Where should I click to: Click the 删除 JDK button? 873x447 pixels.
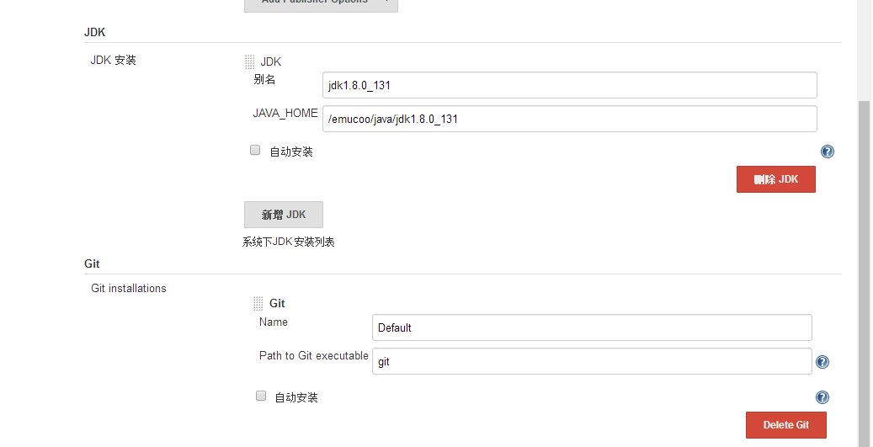coord(775,179)
